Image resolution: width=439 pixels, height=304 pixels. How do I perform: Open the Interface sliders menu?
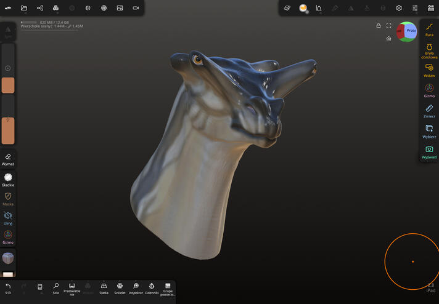point(415,8)
